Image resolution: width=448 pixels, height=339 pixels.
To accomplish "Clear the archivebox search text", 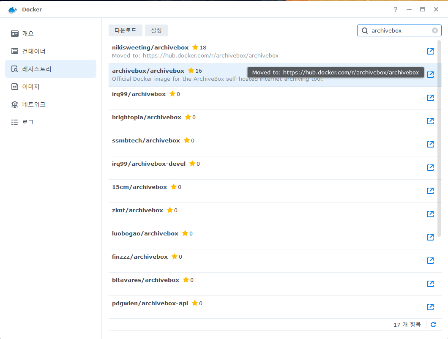I will point(434,30).
